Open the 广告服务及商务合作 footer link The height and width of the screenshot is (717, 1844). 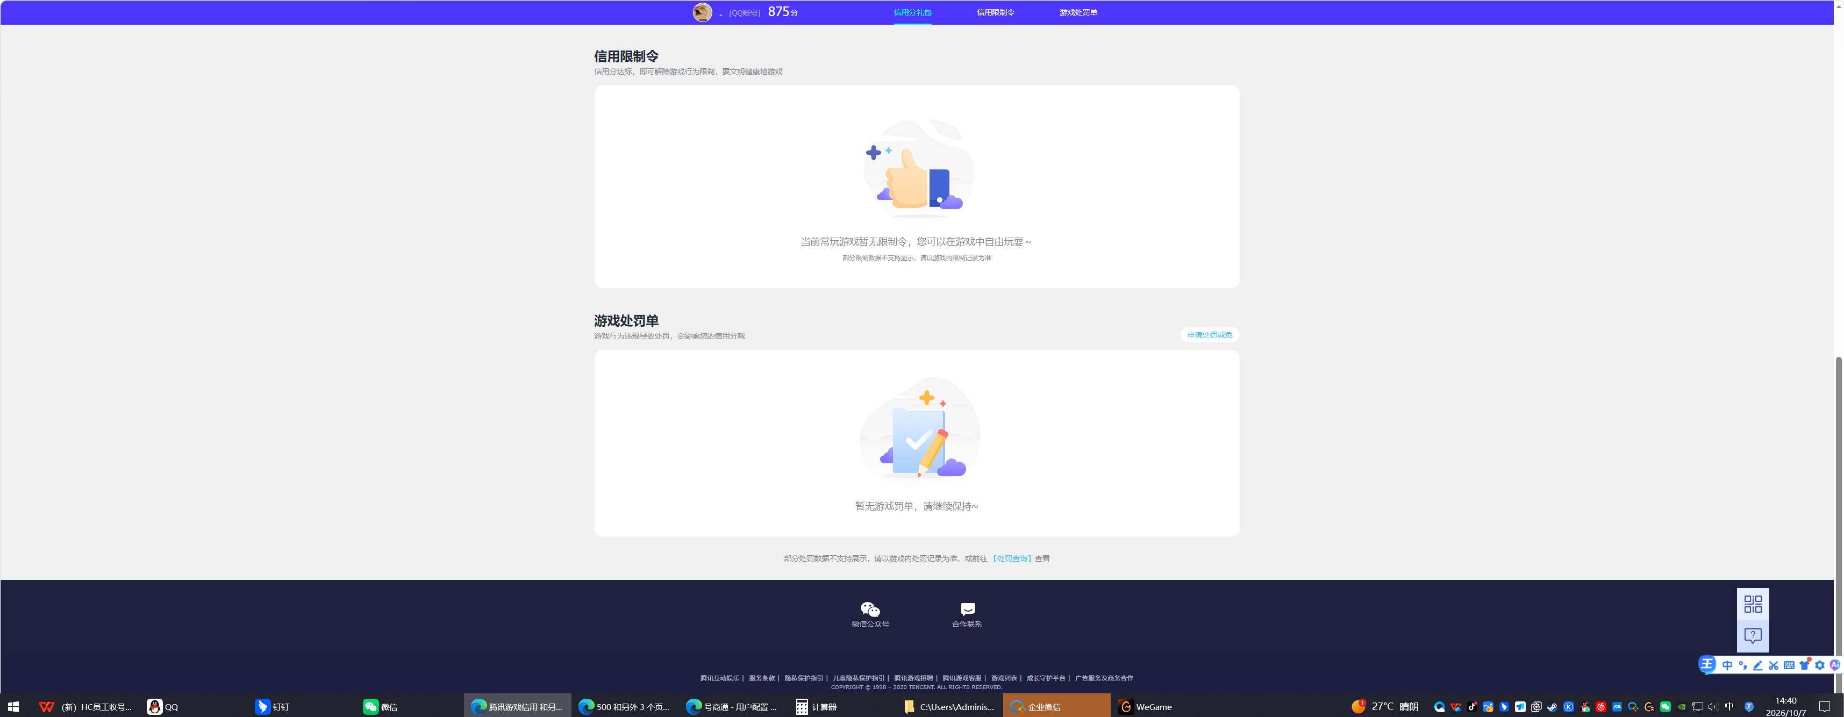coord(1104,678)
